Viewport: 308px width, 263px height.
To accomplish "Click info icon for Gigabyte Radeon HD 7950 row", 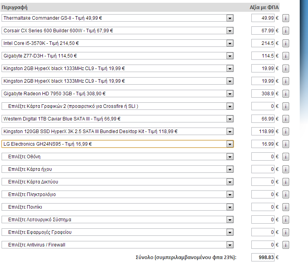I will (x=286, y=94).
